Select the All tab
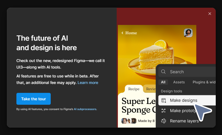Viewport: 222px width, 135px height. [x=163, y=82]
